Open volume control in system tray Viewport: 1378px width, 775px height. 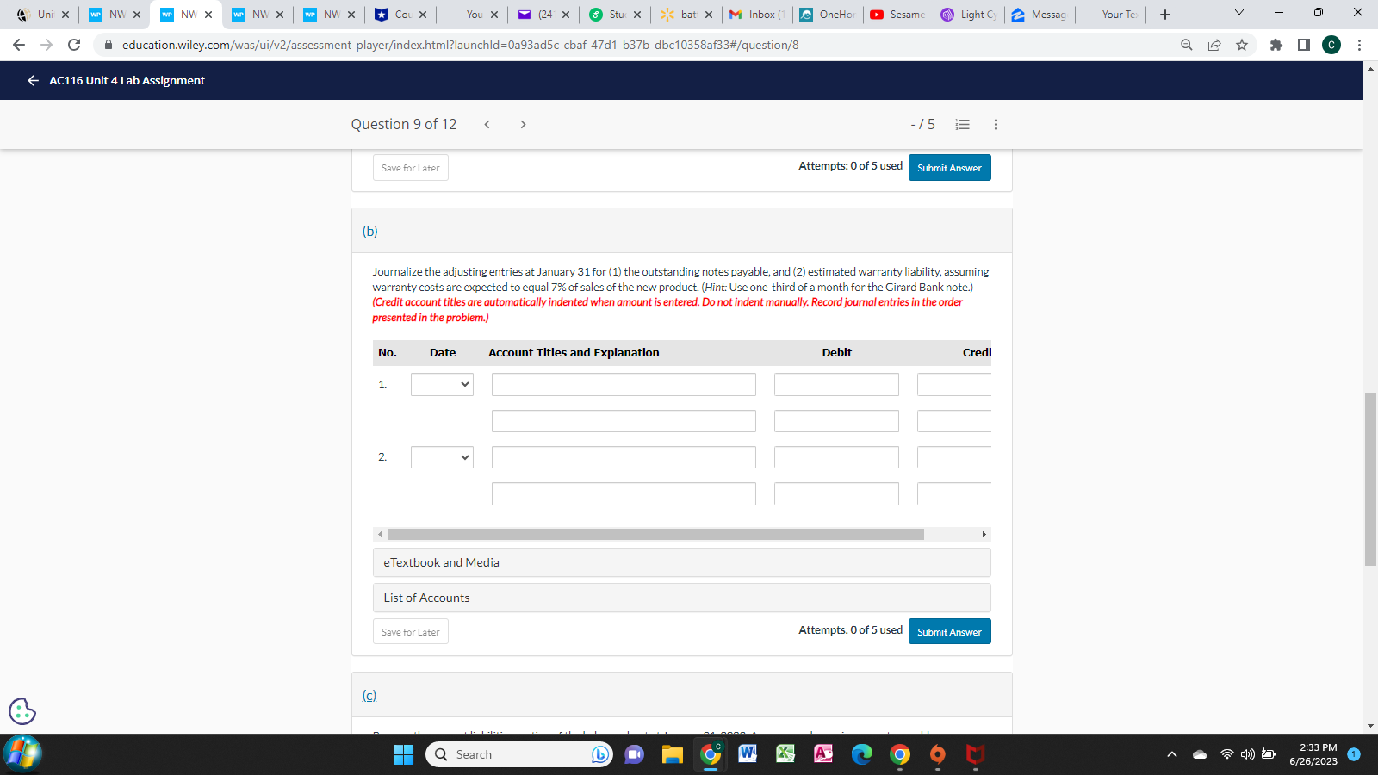pos(1248,754)
